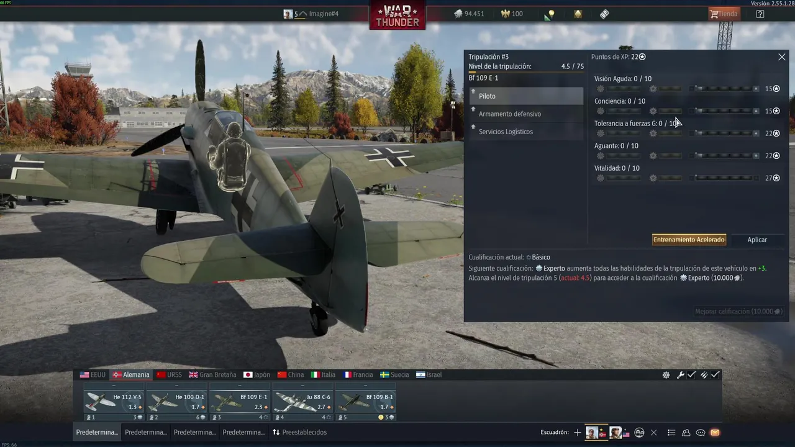Screen dimensions: 795x447
Task: Add squad member with plus icon
Action: tap(578, 432)
